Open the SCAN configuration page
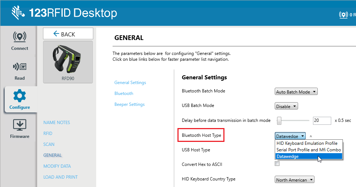The height and width of the screenshot is (187, 356). tap(49, 144)
